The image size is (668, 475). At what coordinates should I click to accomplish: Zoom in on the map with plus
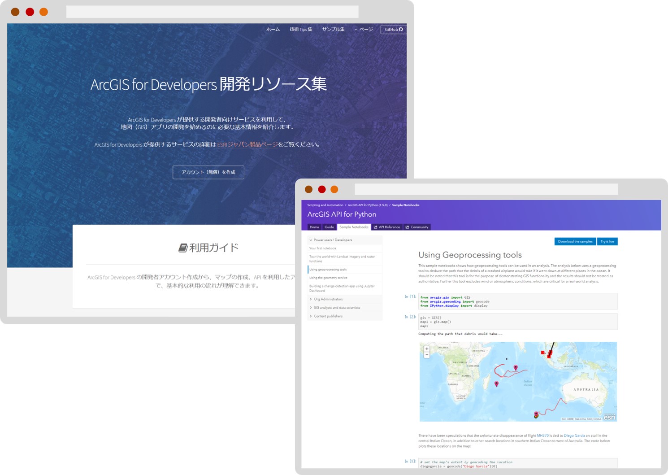click(x=427, y=349)
